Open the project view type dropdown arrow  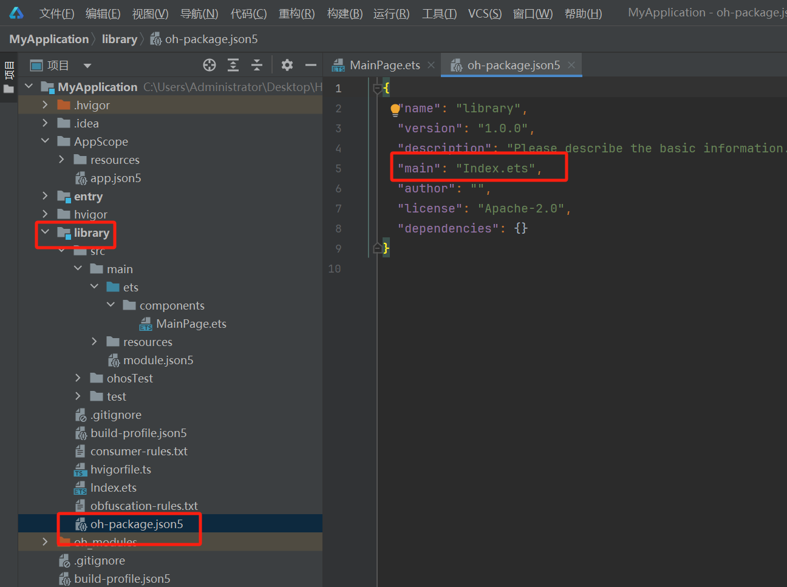(87, 66)
